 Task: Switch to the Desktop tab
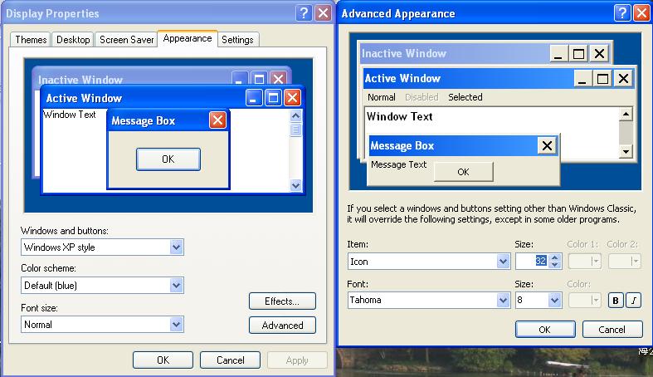pyautogui.click(x=73, y=40)
